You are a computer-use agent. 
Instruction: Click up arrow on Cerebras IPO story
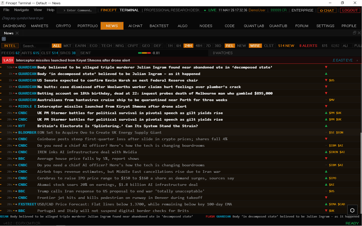pos(326,178)
